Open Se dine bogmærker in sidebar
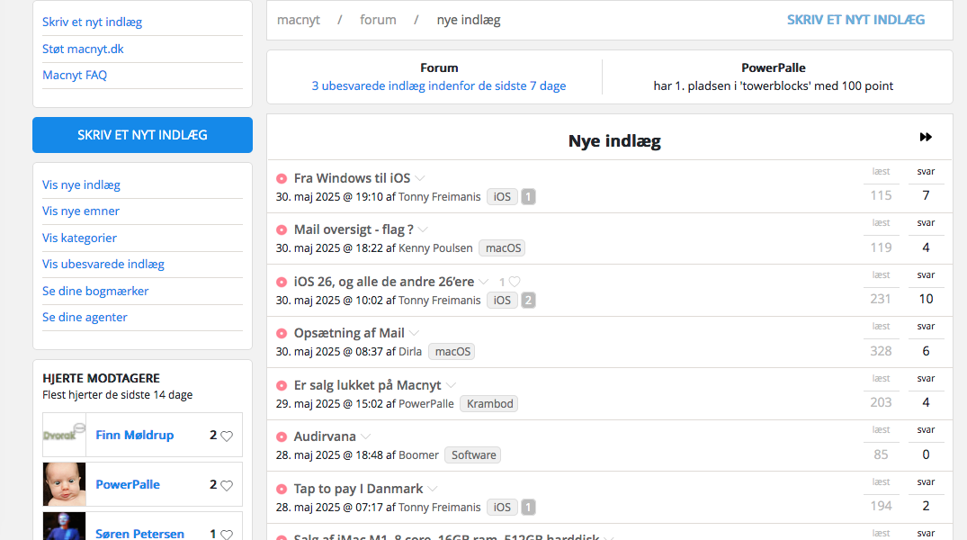This screenshot has width=967, height=540. coord(95,292)
